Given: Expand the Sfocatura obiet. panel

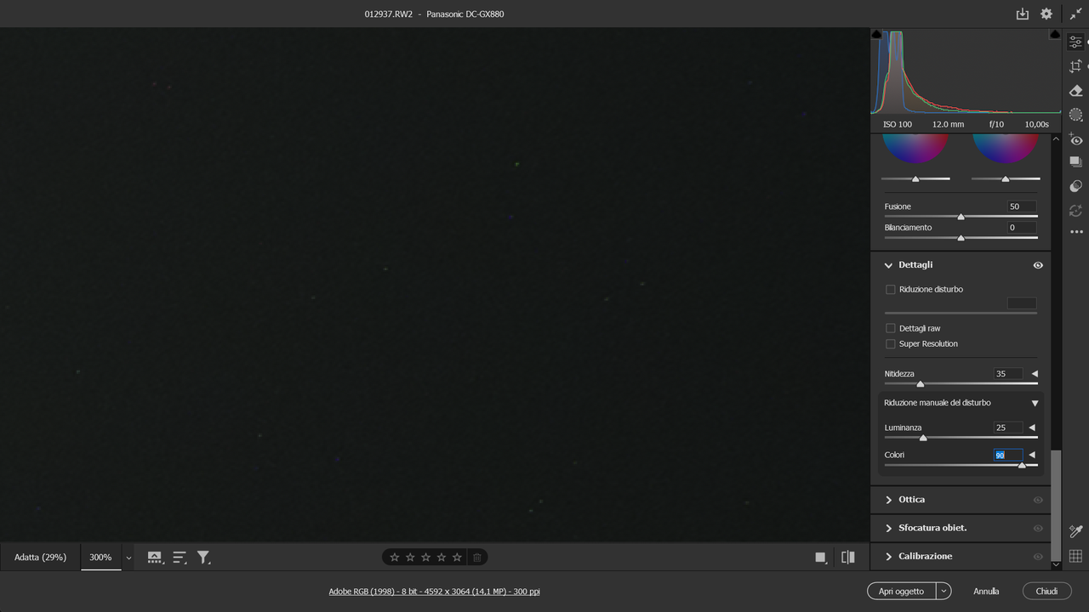Looking at the screenshot, I should (x=888, y=528).
